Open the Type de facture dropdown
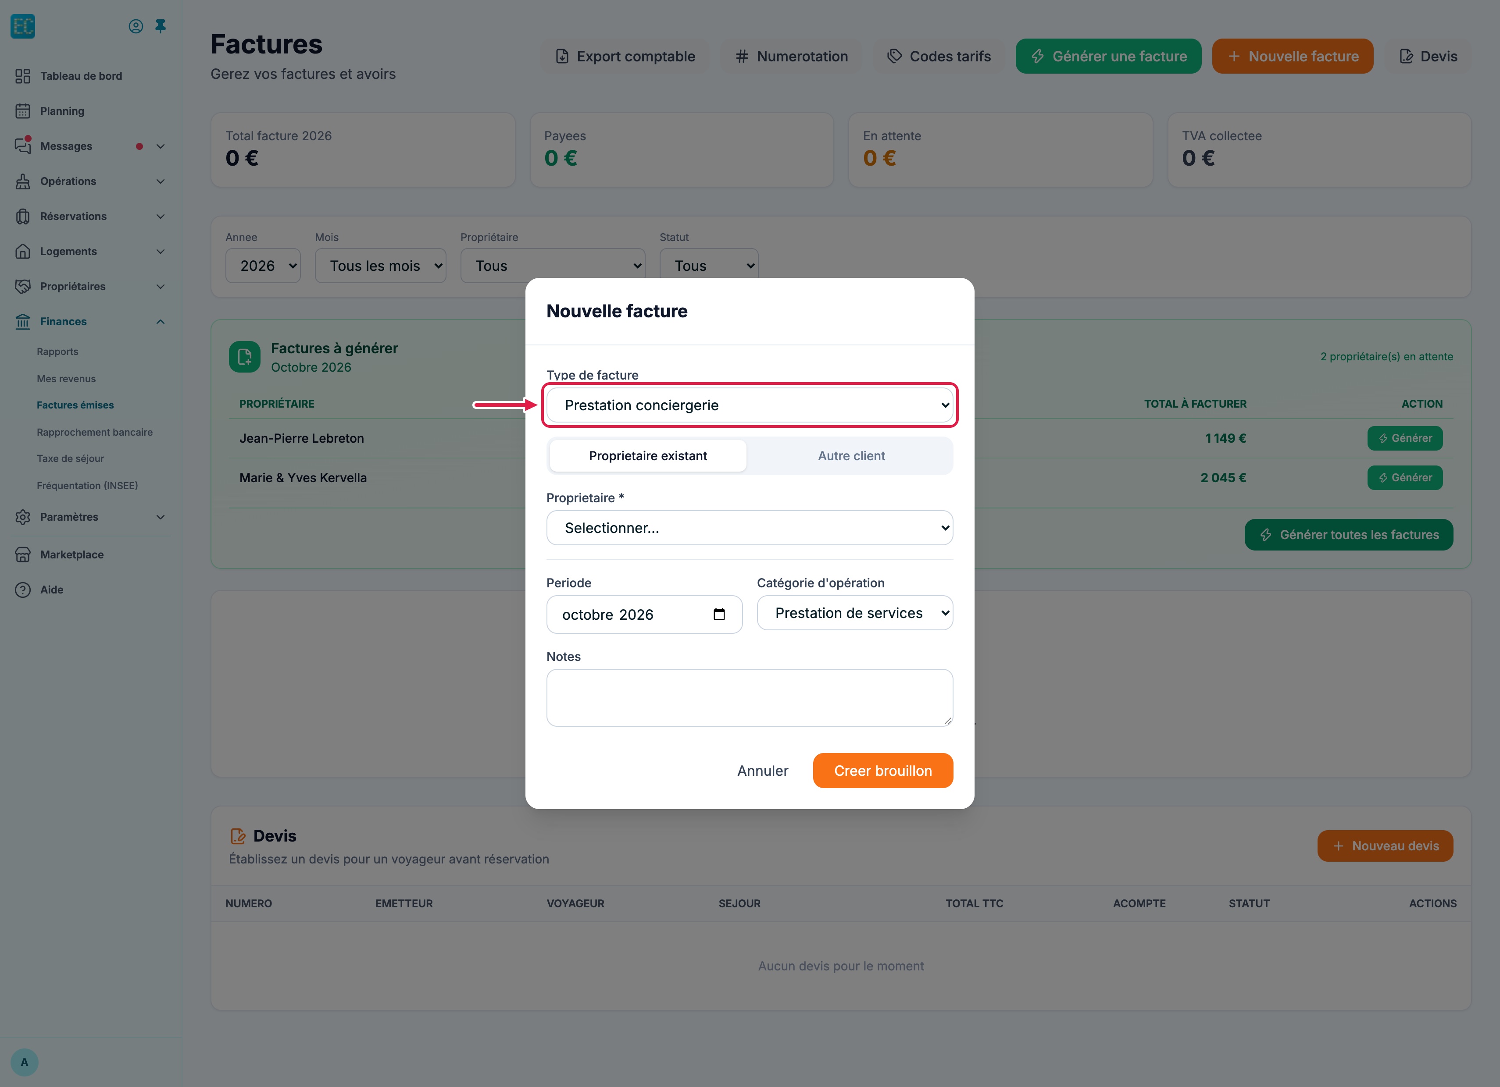Screen dimensions: 1500x1087 [749, 405]
